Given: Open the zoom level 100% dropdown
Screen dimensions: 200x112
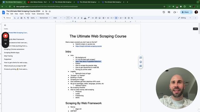Looking at the screenshot, I should (34, 18).
